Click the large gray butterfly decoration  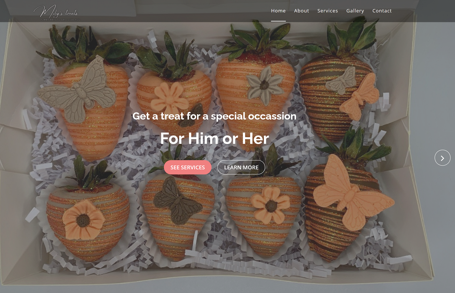click(x=78, y=89)
